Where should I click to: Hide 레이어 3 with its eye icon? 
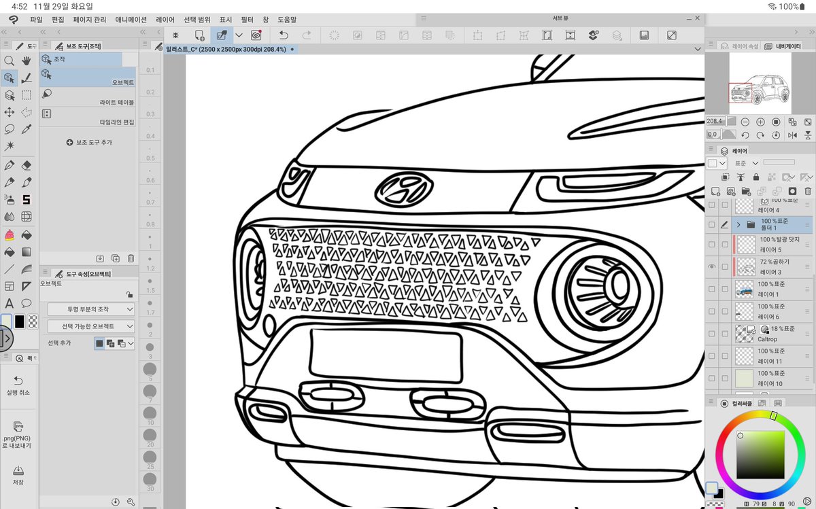(712, 267)
